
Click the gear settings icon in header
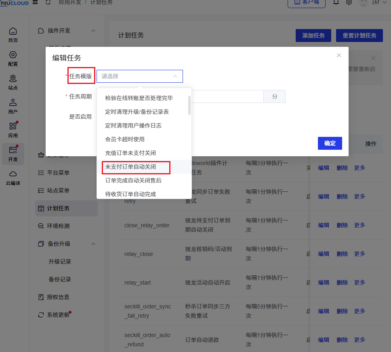(x=349, y=2)
